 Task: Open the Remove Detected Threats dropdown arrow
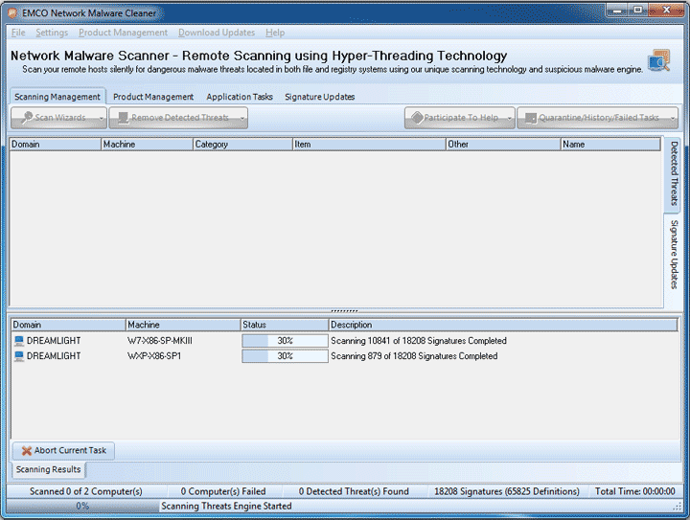(242, 118)
